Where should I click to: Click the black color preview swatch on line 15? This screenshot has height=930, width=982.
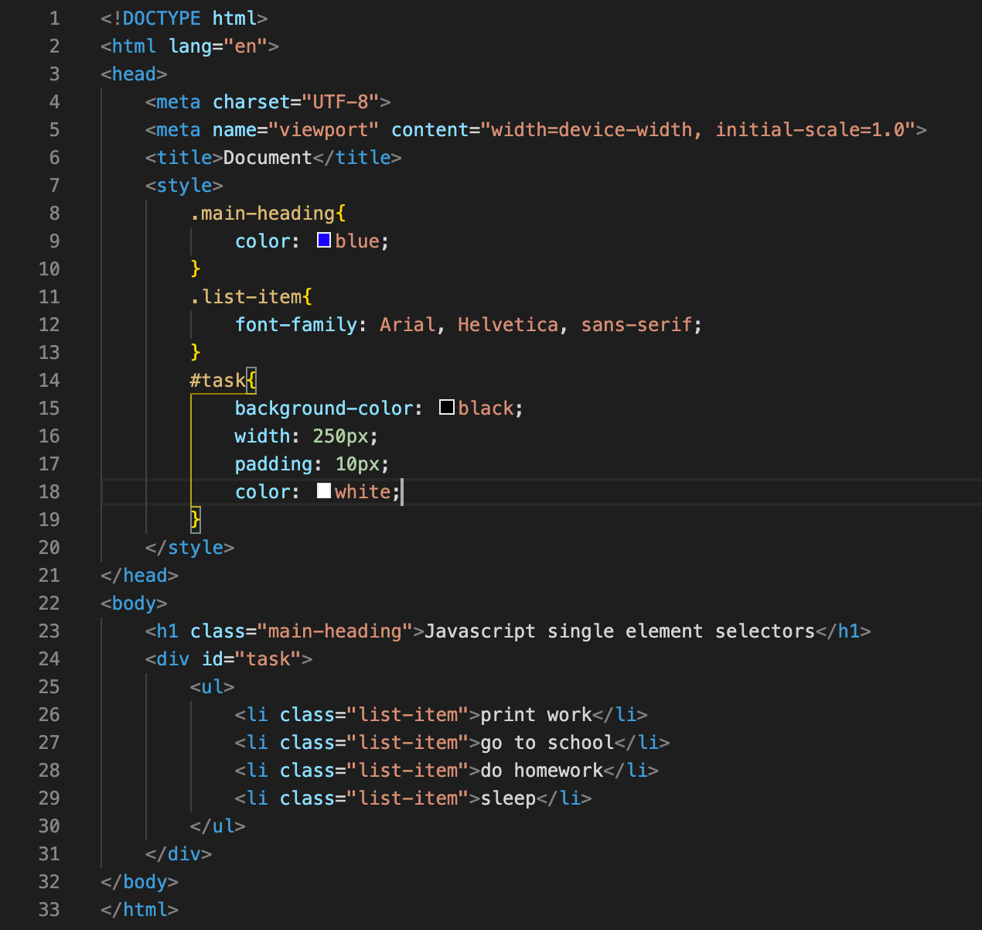[x=446, y=408]
